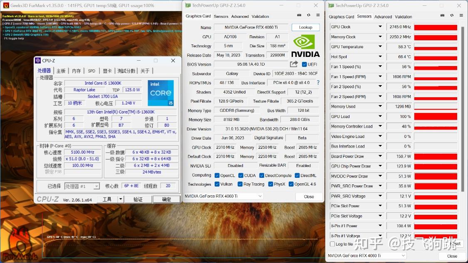The width and height of the screenshot is (468, 263).
Task: Click the GPU name field NVIDIA GeForce RTX 4060 Ti
Action: tap(251, 27)
